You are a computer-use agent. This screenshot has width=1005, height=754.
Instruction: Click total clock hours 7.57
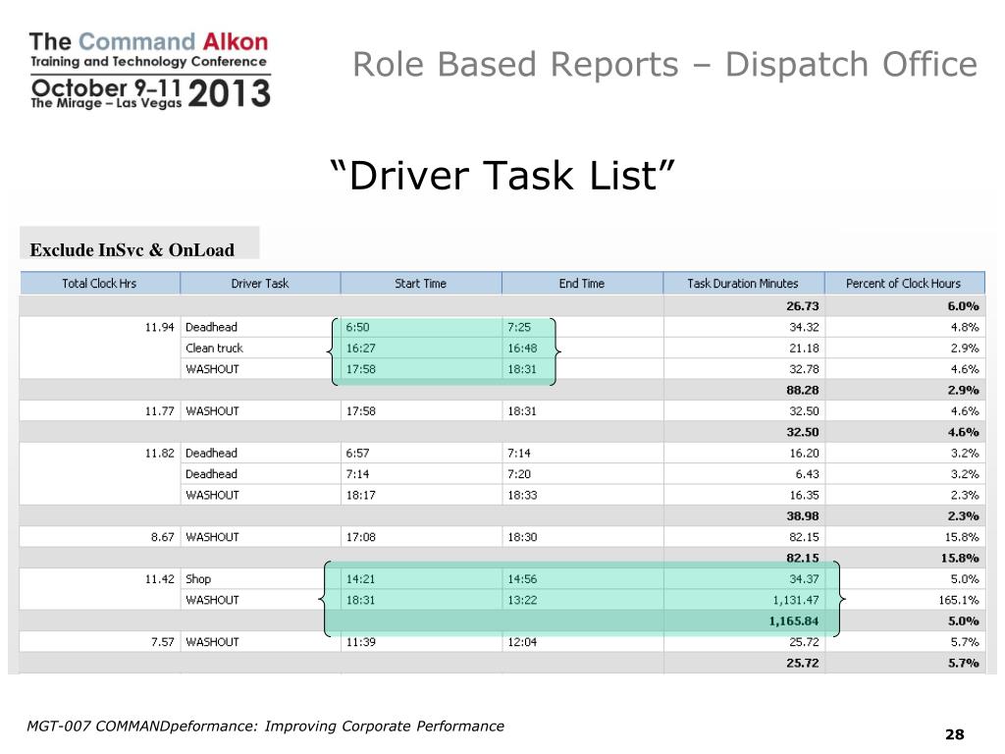(x=163, y=642)
